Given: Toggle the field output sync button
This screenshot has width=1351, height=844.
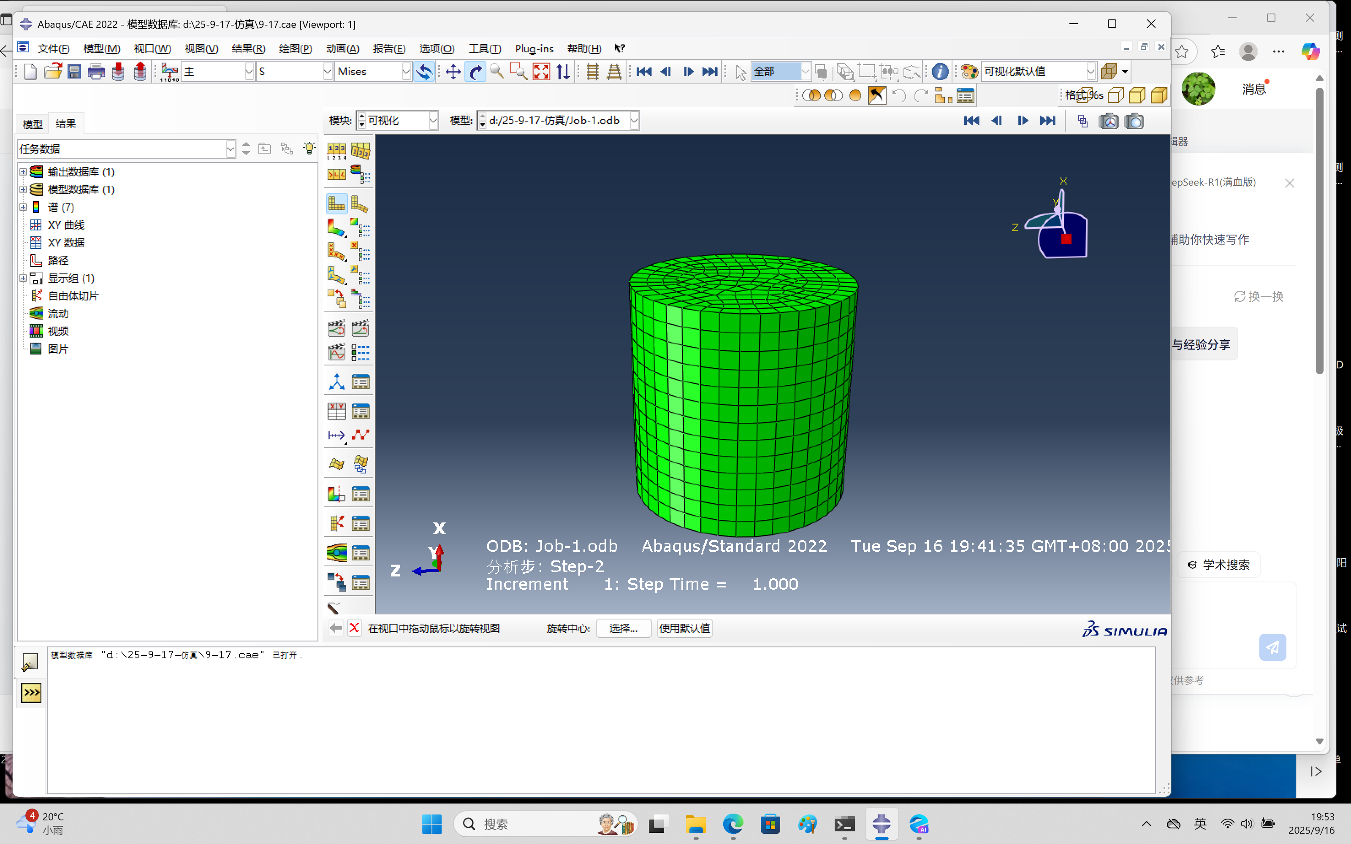Looking at the screenshot, I should 424,71.
